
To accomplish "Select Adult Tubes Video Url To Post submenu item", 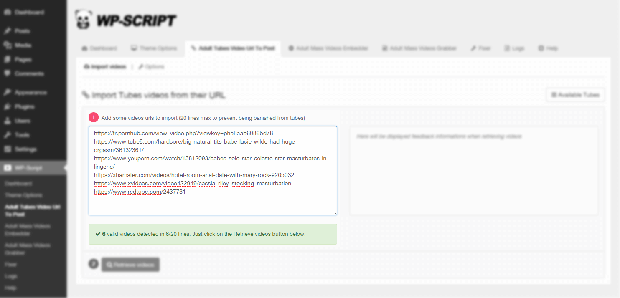I will coord(33,211).
